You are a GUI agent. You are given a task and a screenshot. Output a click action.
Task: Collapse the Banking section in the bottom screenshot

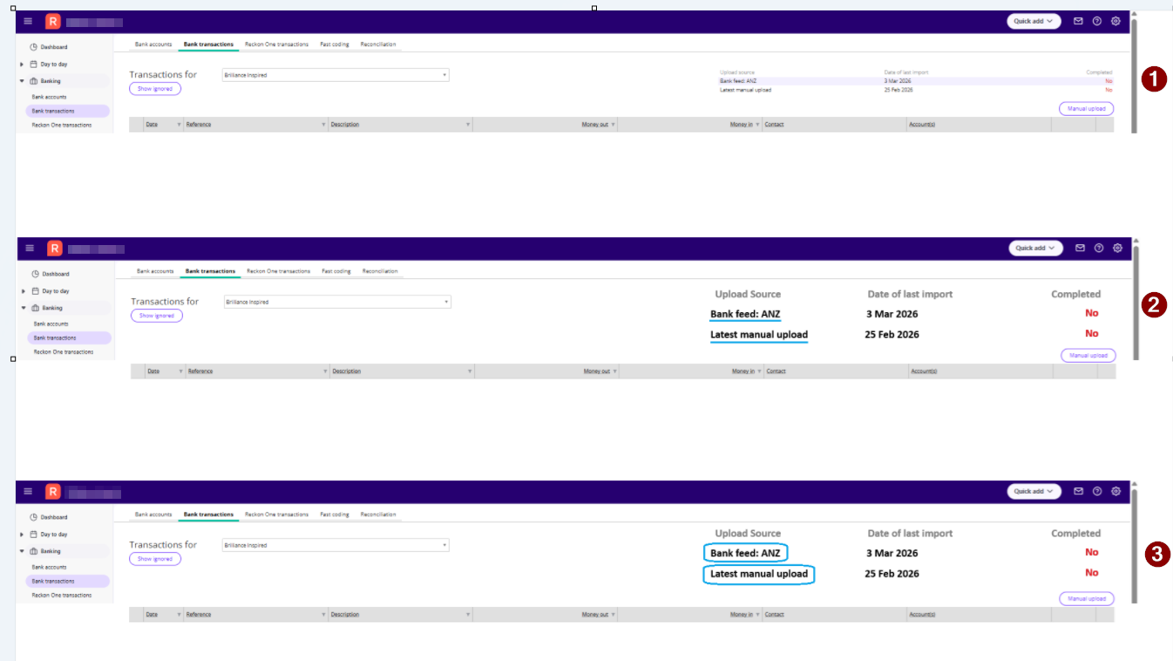click(23, 551)
